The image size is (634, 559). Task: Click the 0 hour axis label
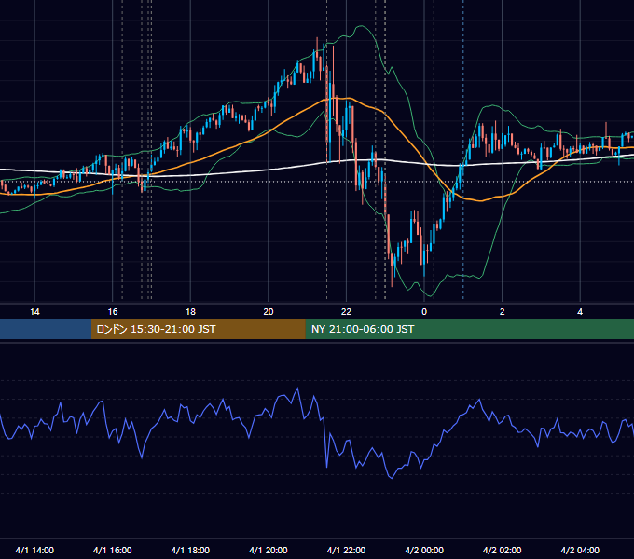(x=424, y=312)
